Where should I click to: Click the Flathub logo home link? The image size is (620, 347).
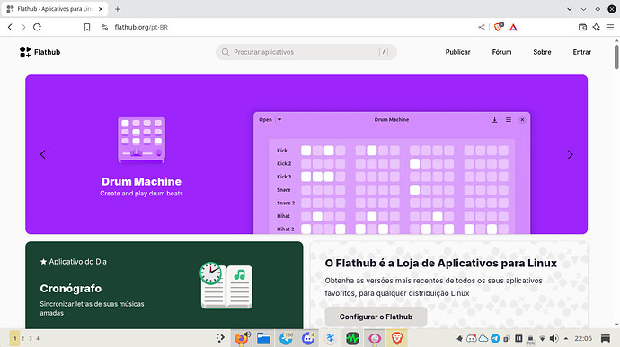pos(40,52)
